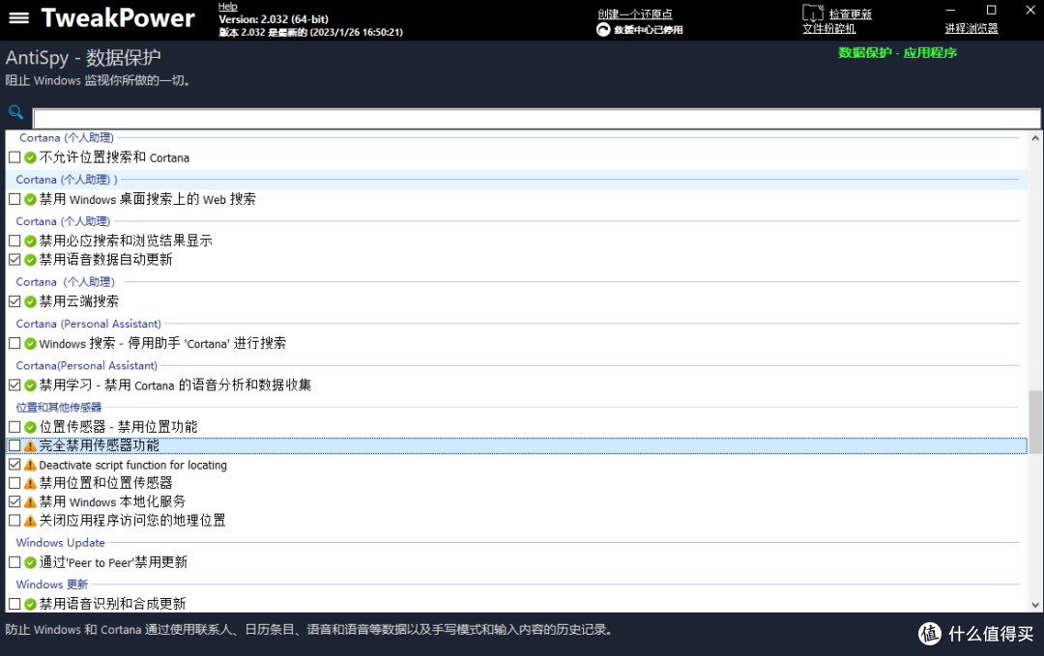Toggle 完全禁用传感器功能 checkbox
This screenshot has width=1044, height=656.
[14, 445]
